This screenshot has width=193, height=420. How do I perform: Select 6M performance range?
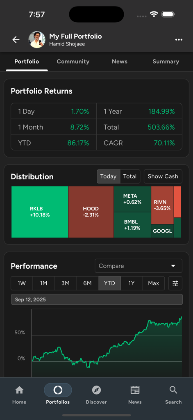point(88,283)
